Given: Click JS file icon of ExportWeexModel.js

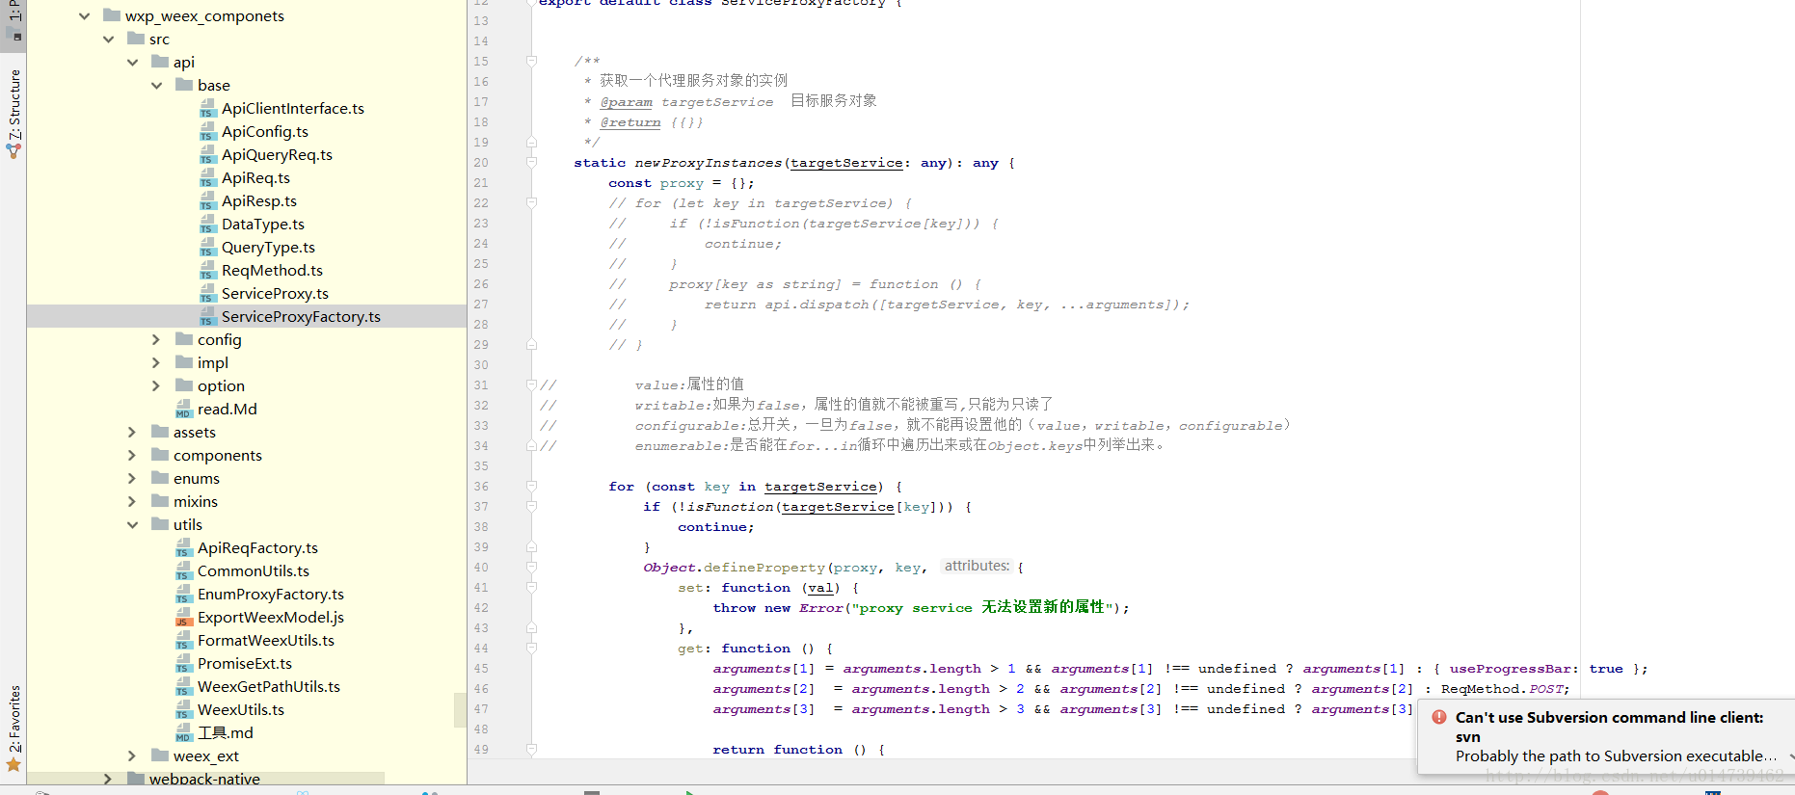Looking at the screenshot, I should 183,619.
